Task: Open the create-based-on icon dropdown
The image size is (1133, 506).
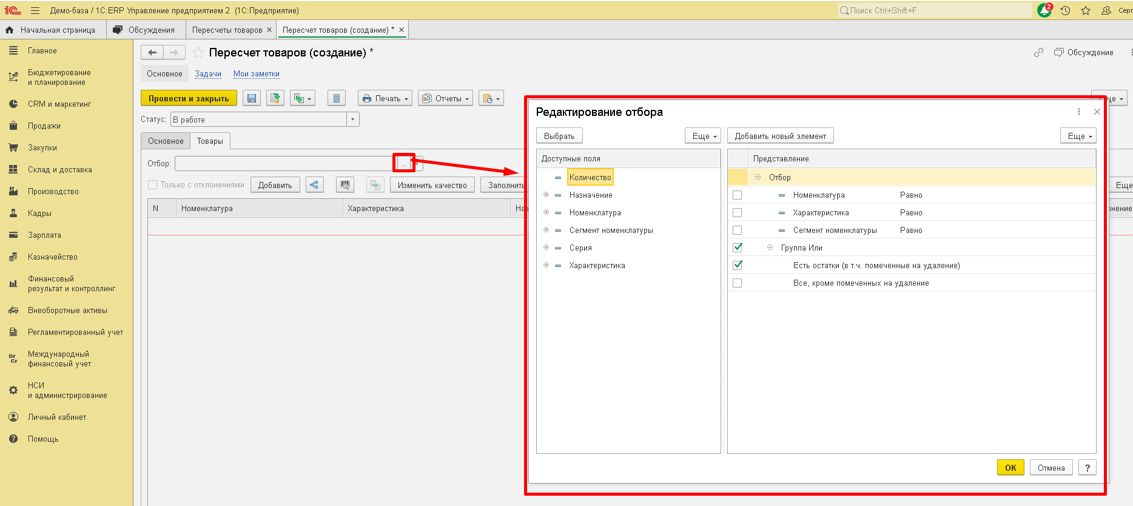Action: [303, 98]
